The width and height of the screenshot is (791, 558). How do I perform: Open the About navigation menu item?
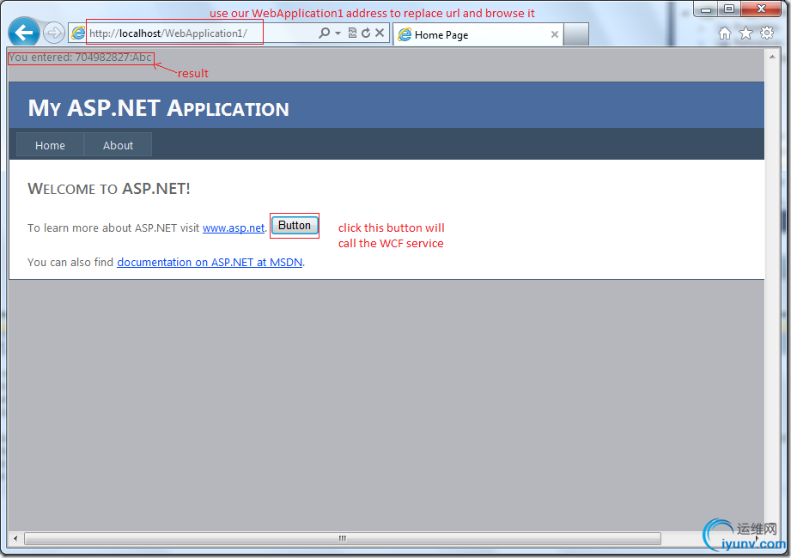[118, 145]
